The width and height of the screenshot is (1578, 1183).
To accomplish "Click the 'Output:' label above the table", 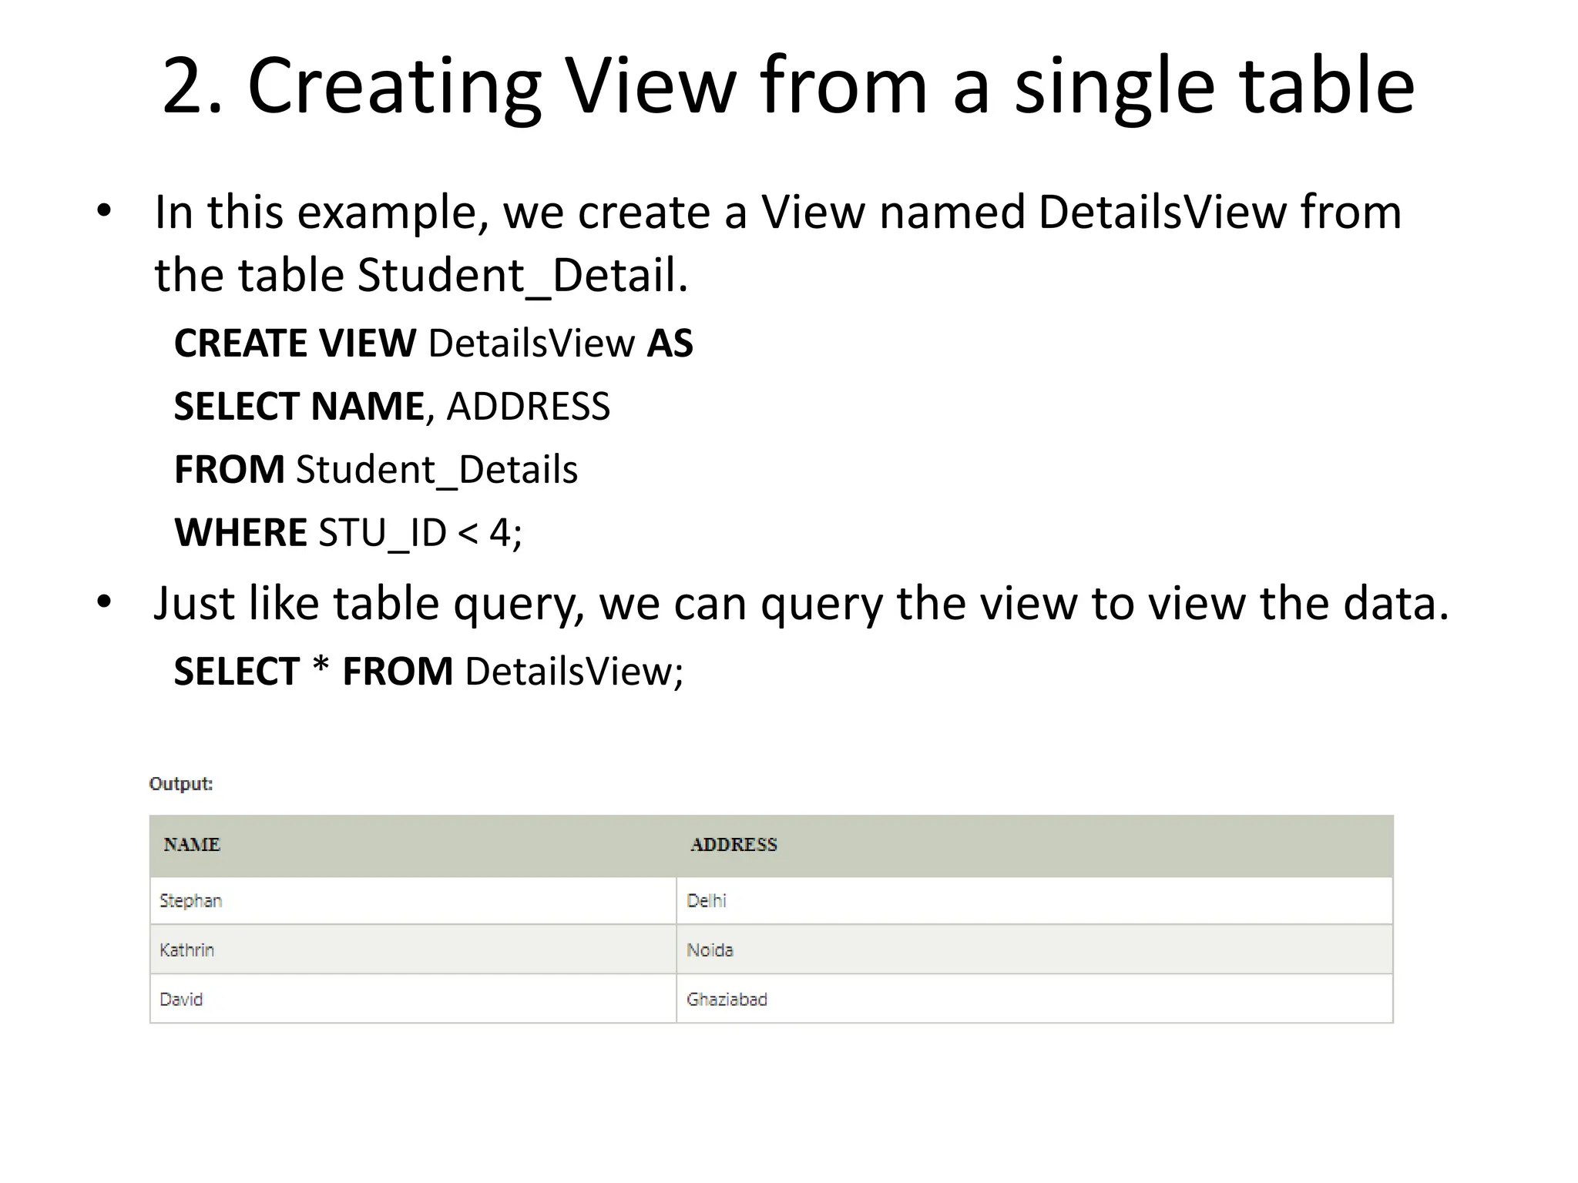I will tap(181, 784).
